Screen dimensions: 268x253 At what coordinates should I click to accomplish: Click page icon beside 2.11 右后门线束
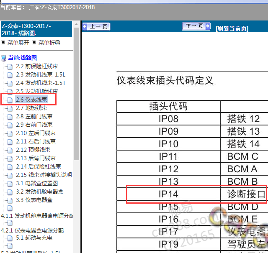pyautogui.click(x=10, y=142)
